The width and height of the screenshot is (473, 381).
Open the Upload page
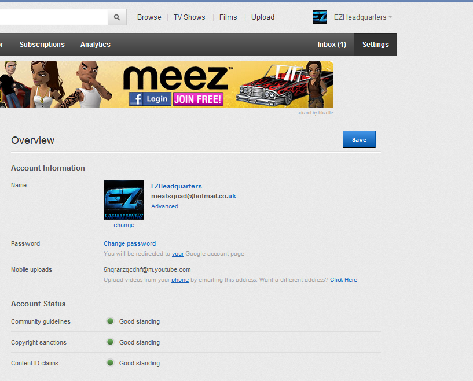pyautogui.click(x=263, y=17)
